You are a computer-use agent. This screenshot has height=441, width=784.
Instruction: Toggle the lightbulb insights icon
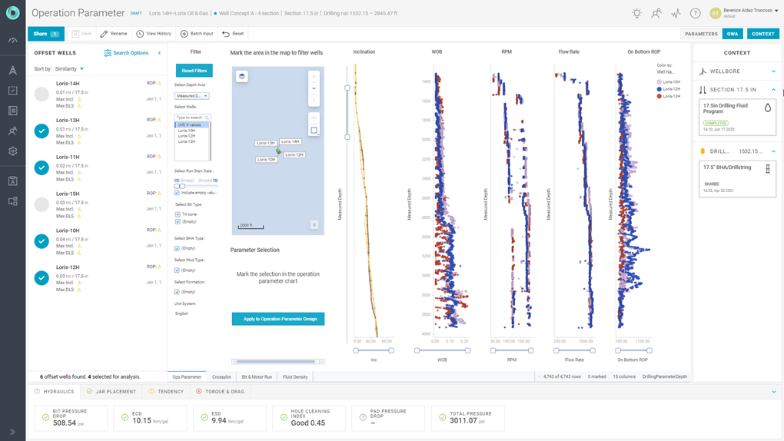(636, 14)
